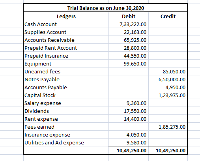Select the Prepaid Rent Account cell
This screenshot has width=200, height=161.
click(66, 48)
